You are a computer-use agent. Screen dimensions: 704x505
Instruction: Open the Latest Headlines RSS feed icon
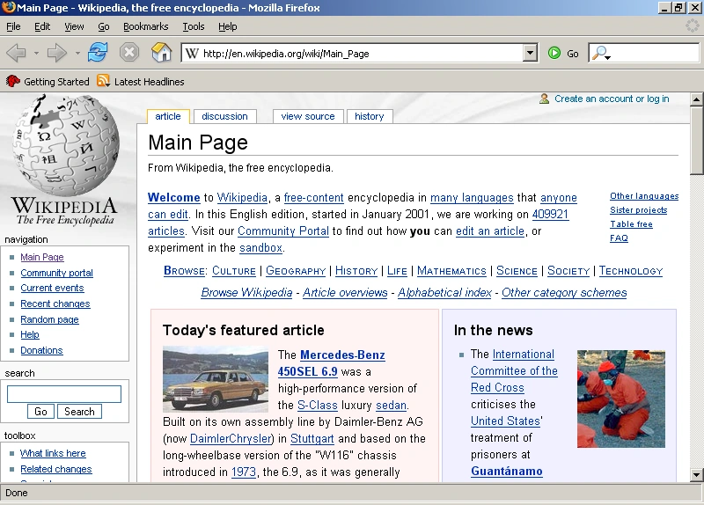pyautogui.click(x=103, y=81)
